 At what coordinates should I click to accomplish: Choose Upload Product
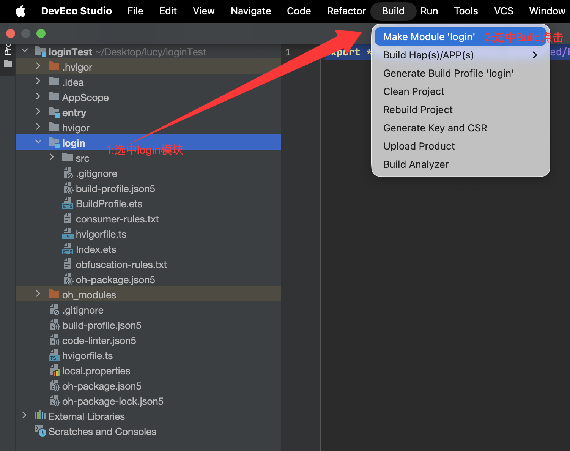pos(460,146)
